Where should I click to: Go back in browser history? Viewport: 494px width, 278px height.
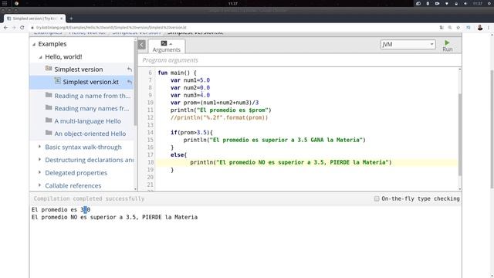click(x=5, y=28)
